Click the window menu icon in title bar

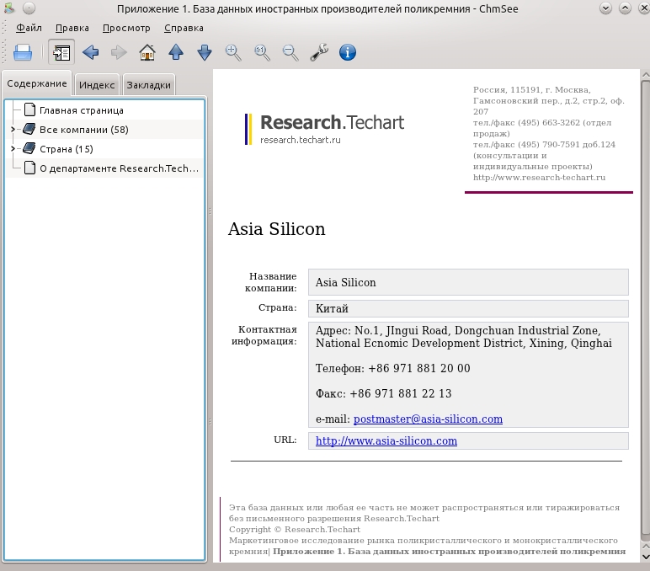(9, 8)
